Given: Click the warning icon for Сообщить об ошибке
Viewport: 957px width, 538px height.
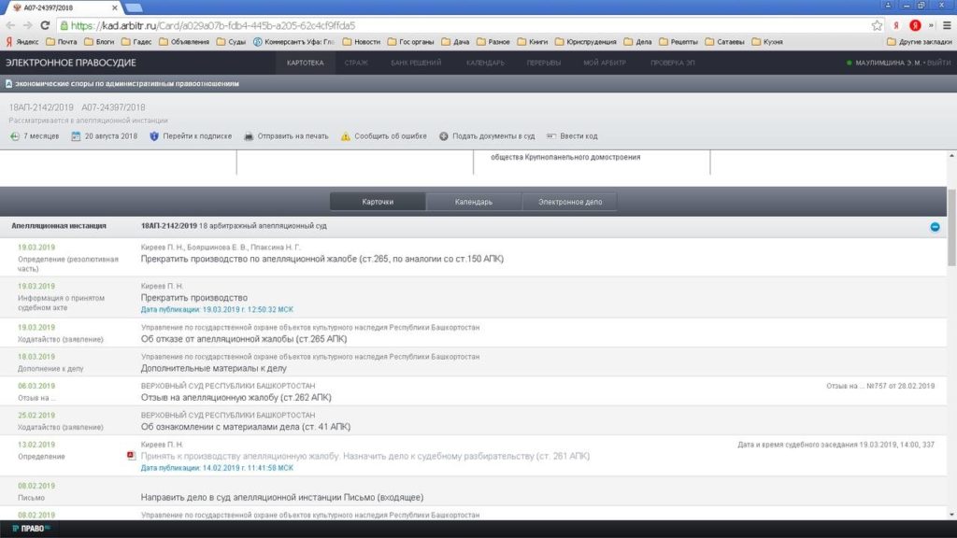Looking at the screenshot, I should pyautogui.click(x=346, y=136).
